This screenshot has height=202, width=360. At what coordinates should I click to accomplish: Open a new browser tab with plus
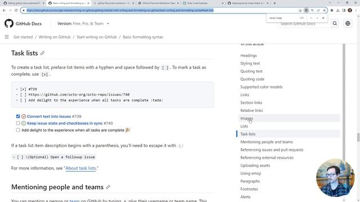click(274, 3)
